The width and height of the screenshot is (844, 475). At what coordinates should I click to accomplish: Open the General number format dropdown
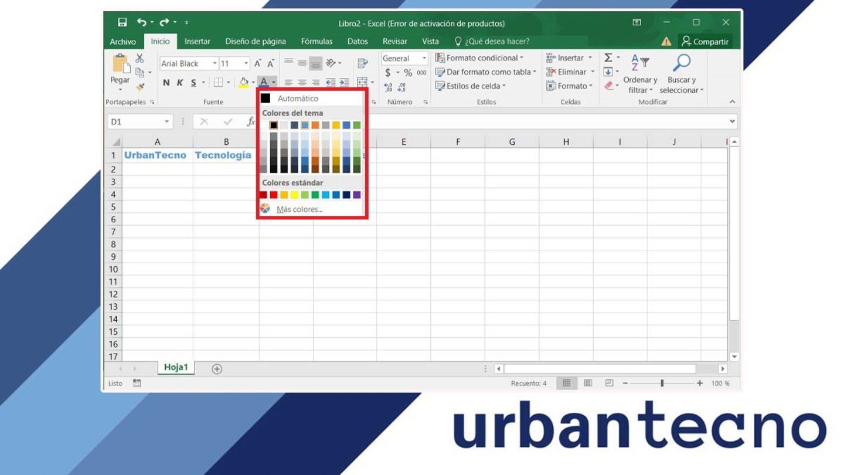point(424,58)
